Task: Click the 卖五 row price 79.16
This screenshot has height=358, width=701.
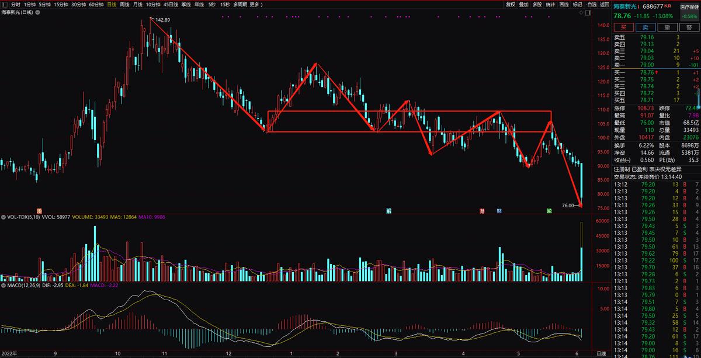Action: [647, 37]
